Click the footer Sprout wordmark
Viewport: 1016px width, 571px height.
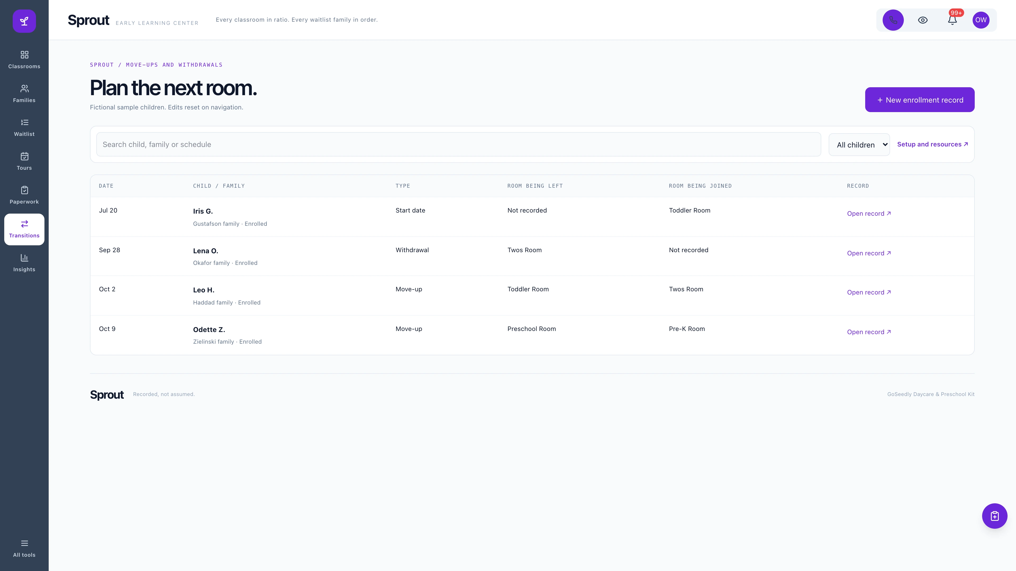coord(107,394)
